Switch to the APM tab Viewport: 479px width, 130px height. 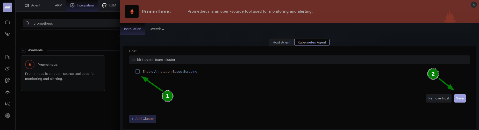[x=55, y=5]
